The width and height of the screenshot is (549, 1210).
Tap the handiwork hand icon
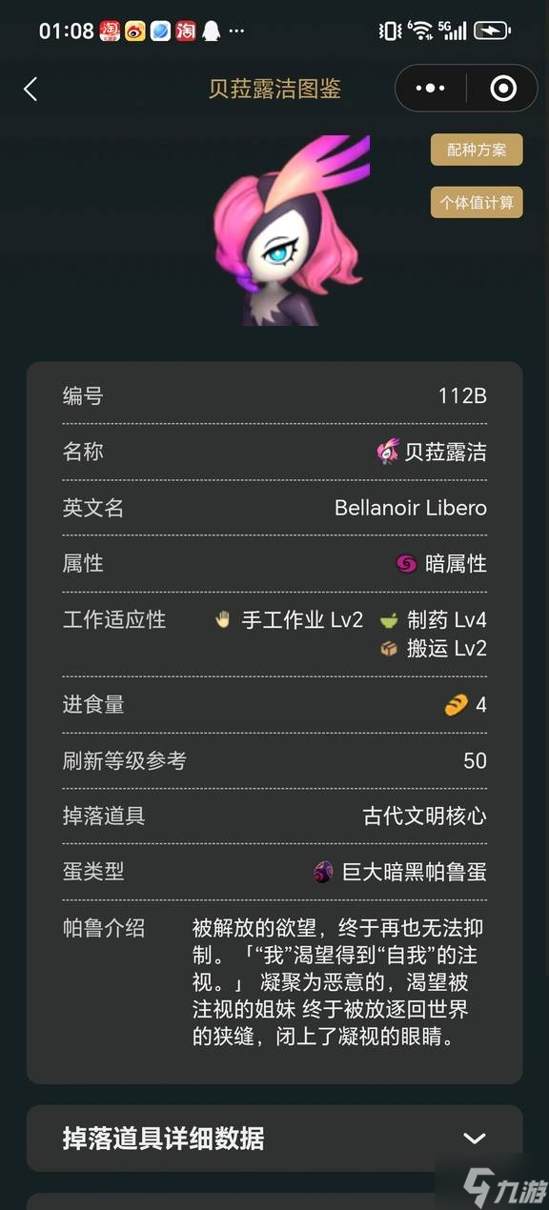[x=224, y=620]
